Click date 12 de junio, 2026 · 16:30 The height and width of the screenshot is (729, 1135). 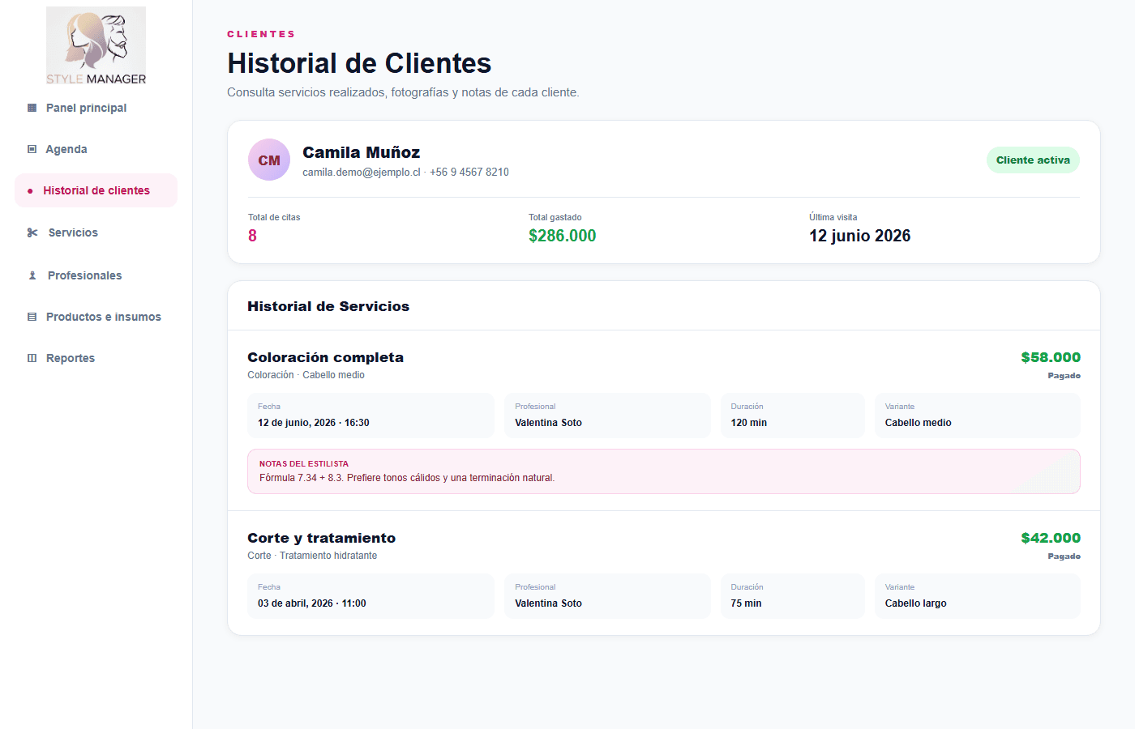click(314, 423)
